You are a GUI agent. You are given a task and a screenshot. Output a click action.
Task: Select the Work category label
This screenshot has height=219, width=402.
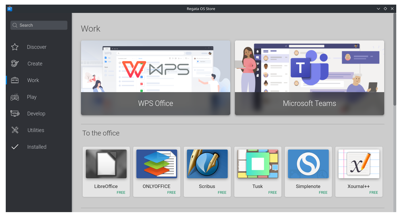[x=33, y=80]
